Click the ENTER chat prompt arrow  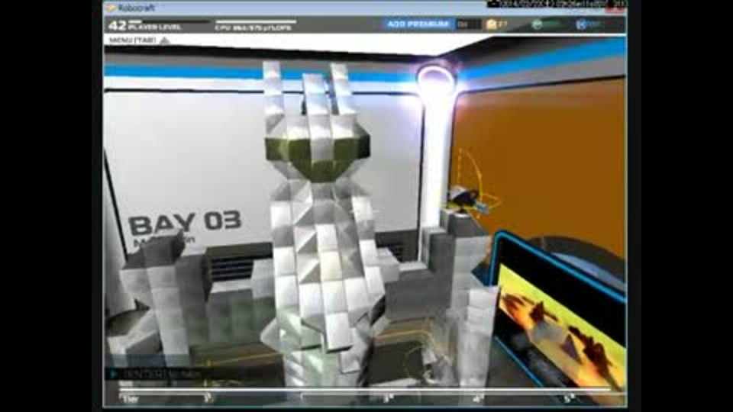[113, 374]
